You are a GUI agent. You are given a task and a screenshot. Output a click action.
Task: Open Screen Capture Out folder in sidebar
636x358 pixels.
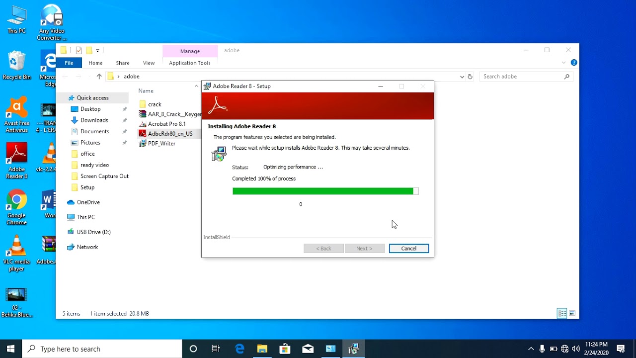[104, 176]
